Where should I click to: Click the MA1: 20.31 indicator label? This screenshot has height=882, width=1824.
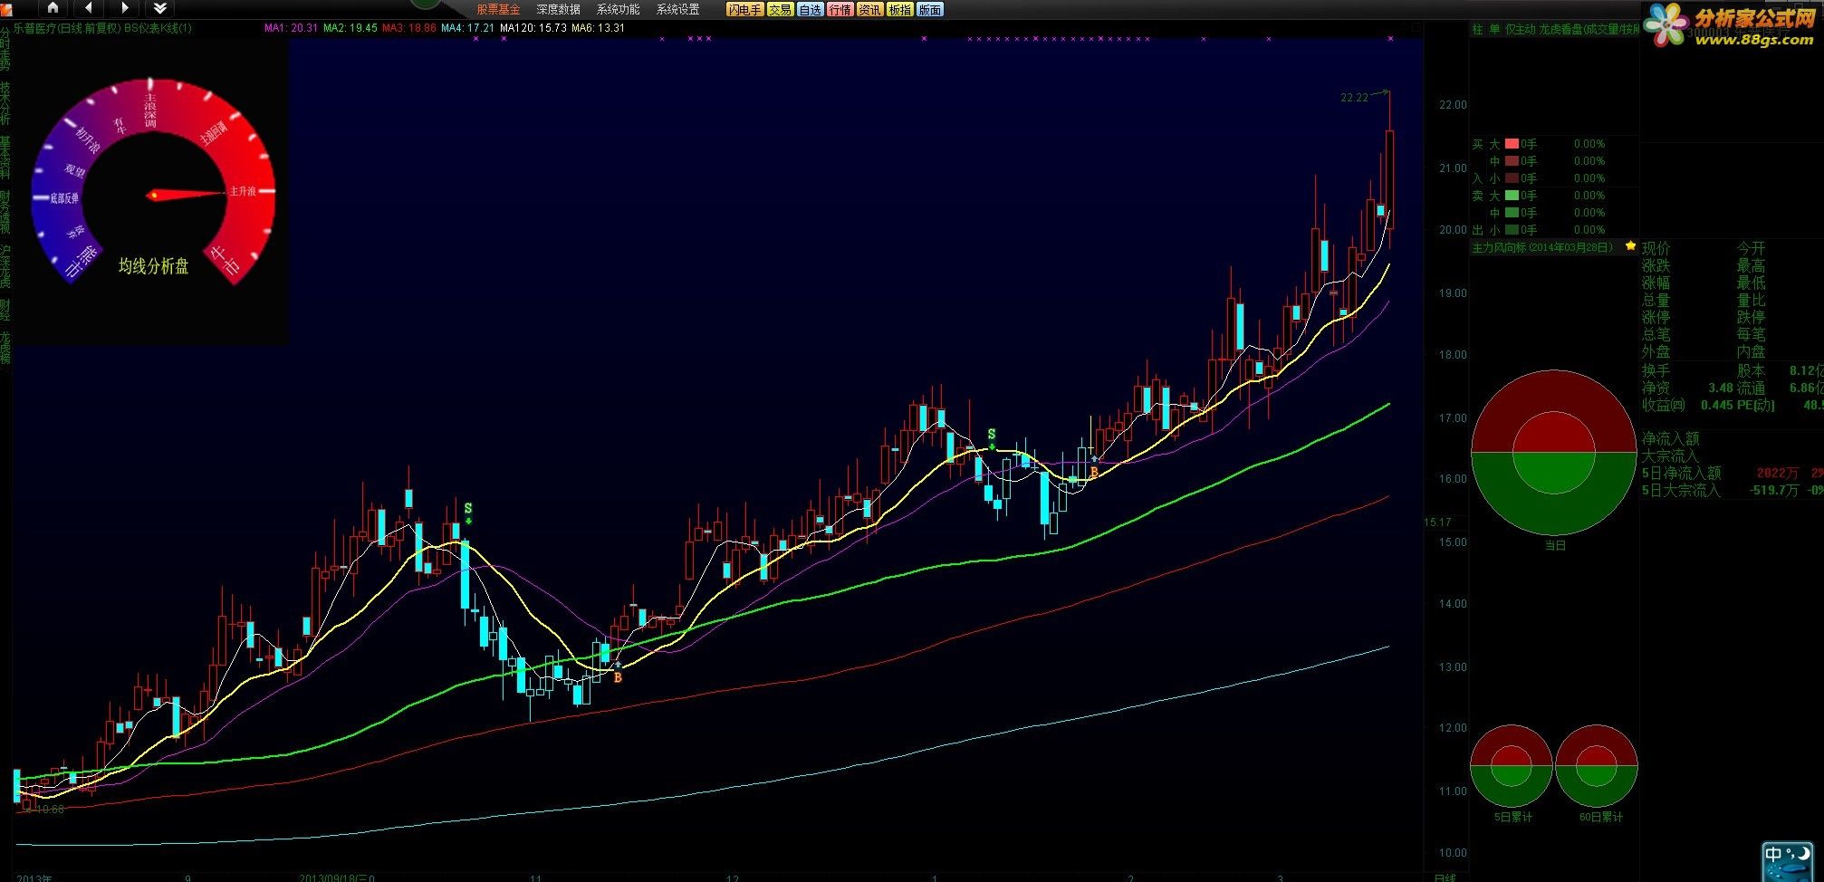click(291, 28)
